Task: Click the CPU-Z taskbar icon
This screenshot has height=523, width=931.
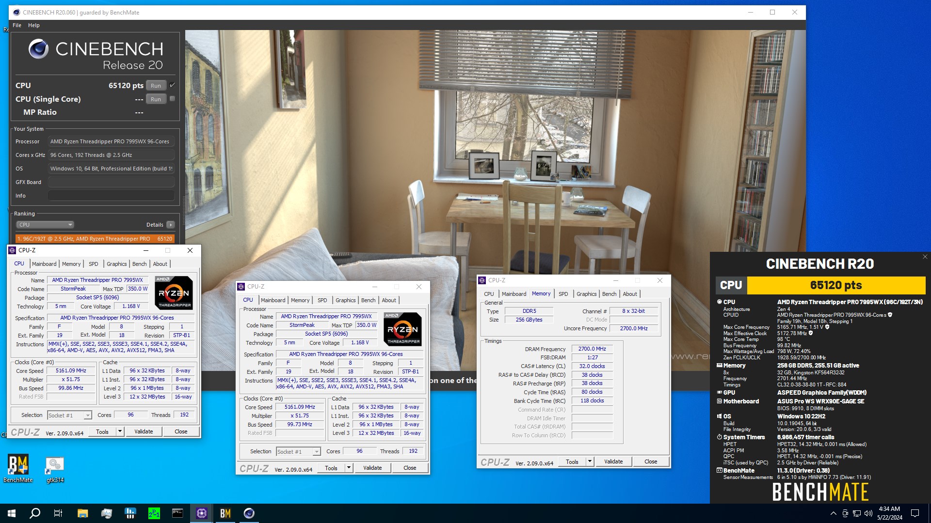Action: tap(202, 513)
